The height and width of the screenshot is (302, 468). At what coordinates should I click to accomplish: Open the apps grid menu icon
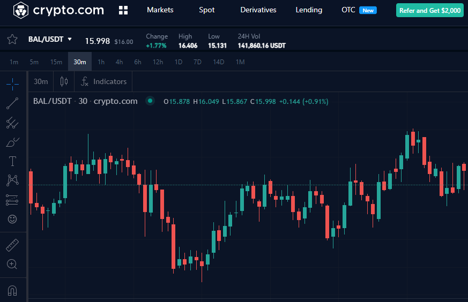(x=123, y=10)
